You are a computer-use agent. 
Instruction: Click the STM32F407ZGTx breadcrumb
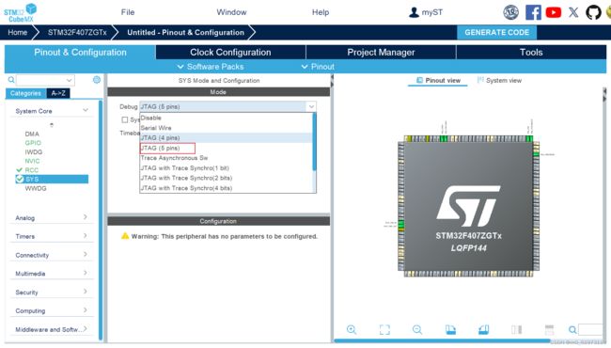(77, 32)
